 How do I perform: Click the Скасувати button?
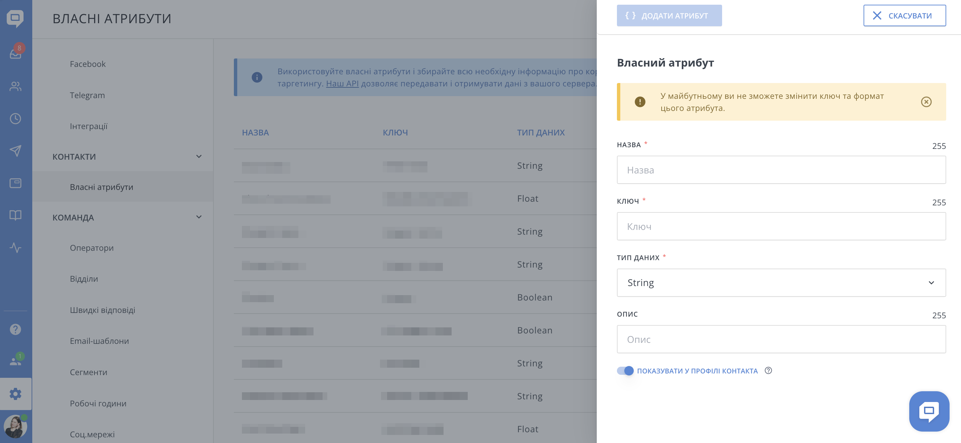tap(904, 16)
